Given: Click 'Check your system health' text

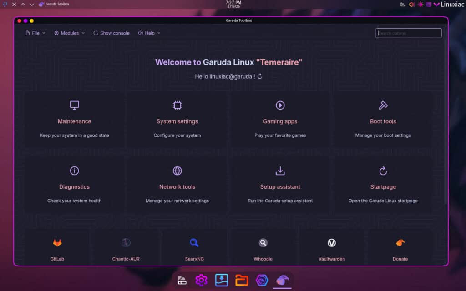Looking at the screenshot, I should [x=74, y=201].
